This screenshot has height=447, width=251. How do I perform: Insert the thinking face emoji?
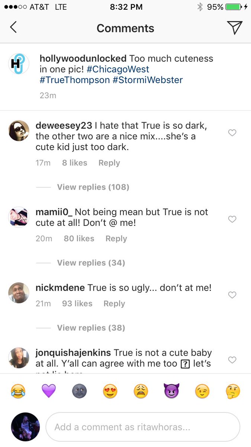(x=233, y=391)
